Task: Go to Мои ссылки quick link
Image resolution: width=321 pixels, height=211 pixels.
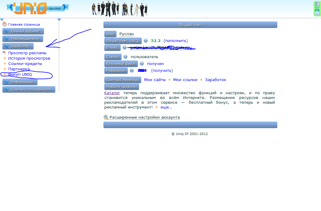Action: coord(185,80)
